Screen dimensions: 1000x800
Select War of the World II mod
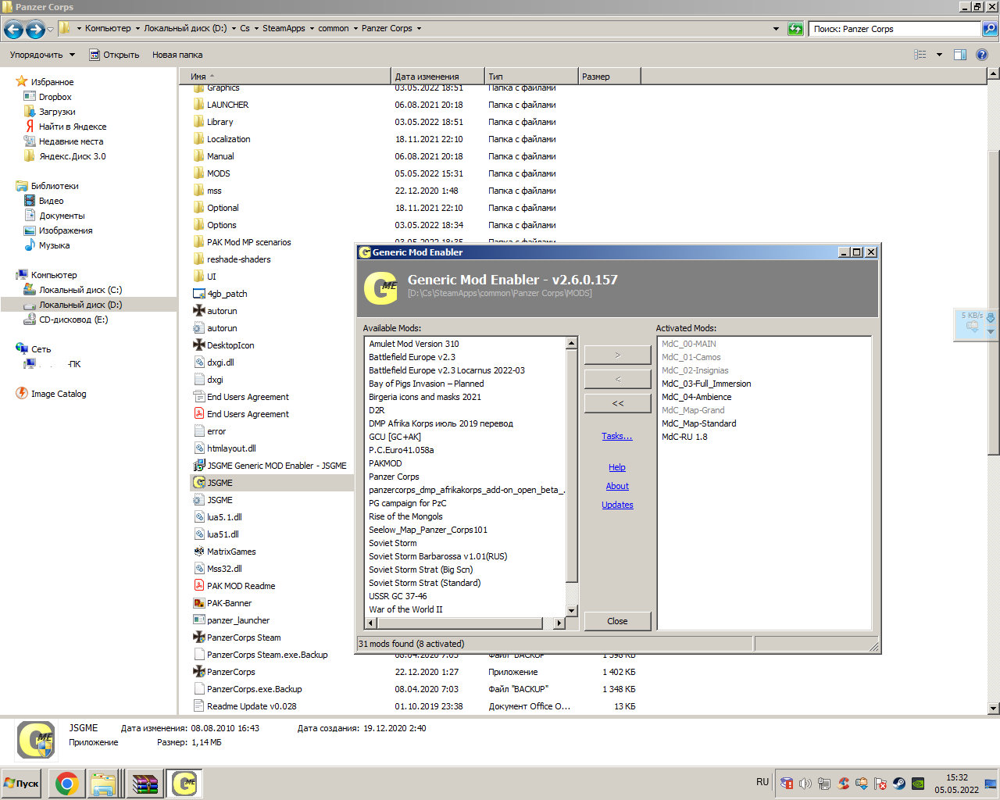click(x=405, y=609)
